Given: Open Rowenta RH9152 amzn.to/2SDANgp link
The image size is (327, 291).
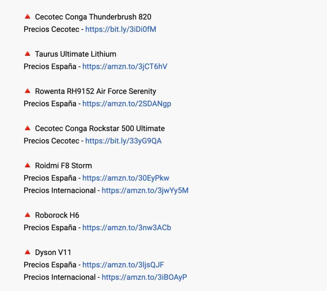Looking at the screenshot, I should [127, 104].
